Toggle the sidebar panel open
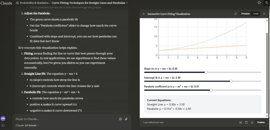Screen dimensions: 270x130 coord(3,125)
